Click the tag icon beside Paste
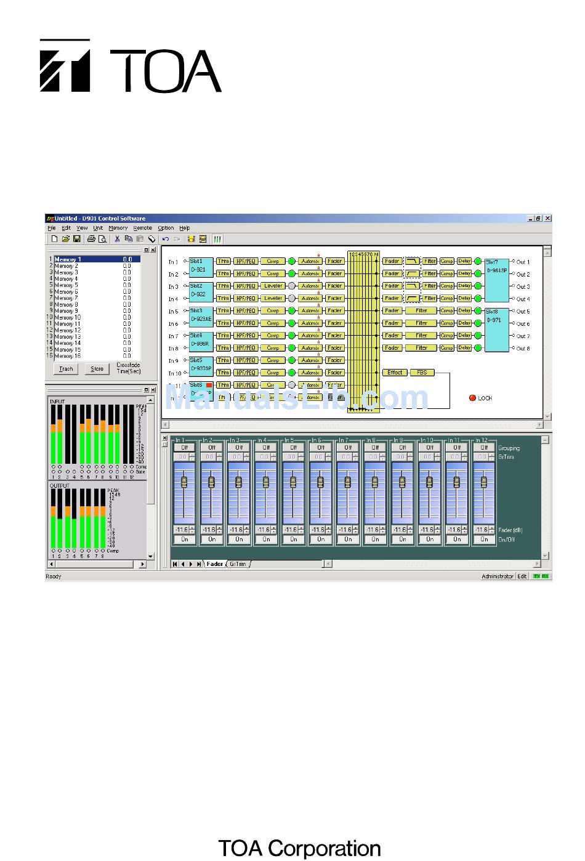Screen dimensions: 585x861 [152, 239]
